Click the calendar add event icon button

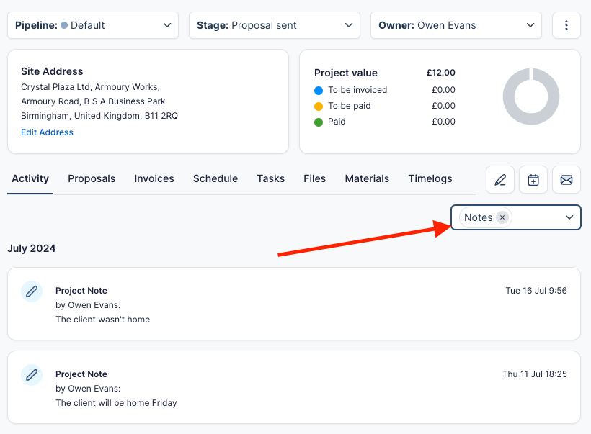tap(533, 180)
